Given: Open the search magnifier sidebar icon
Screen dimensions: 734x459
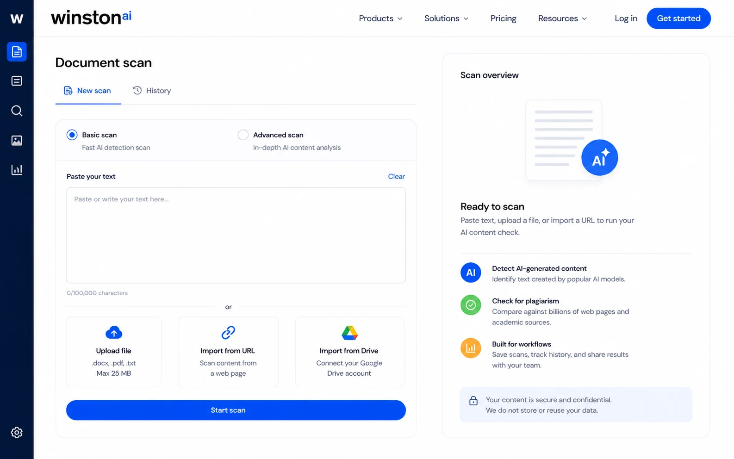Looking at the screenshot, I should click(x=17, y=111).
